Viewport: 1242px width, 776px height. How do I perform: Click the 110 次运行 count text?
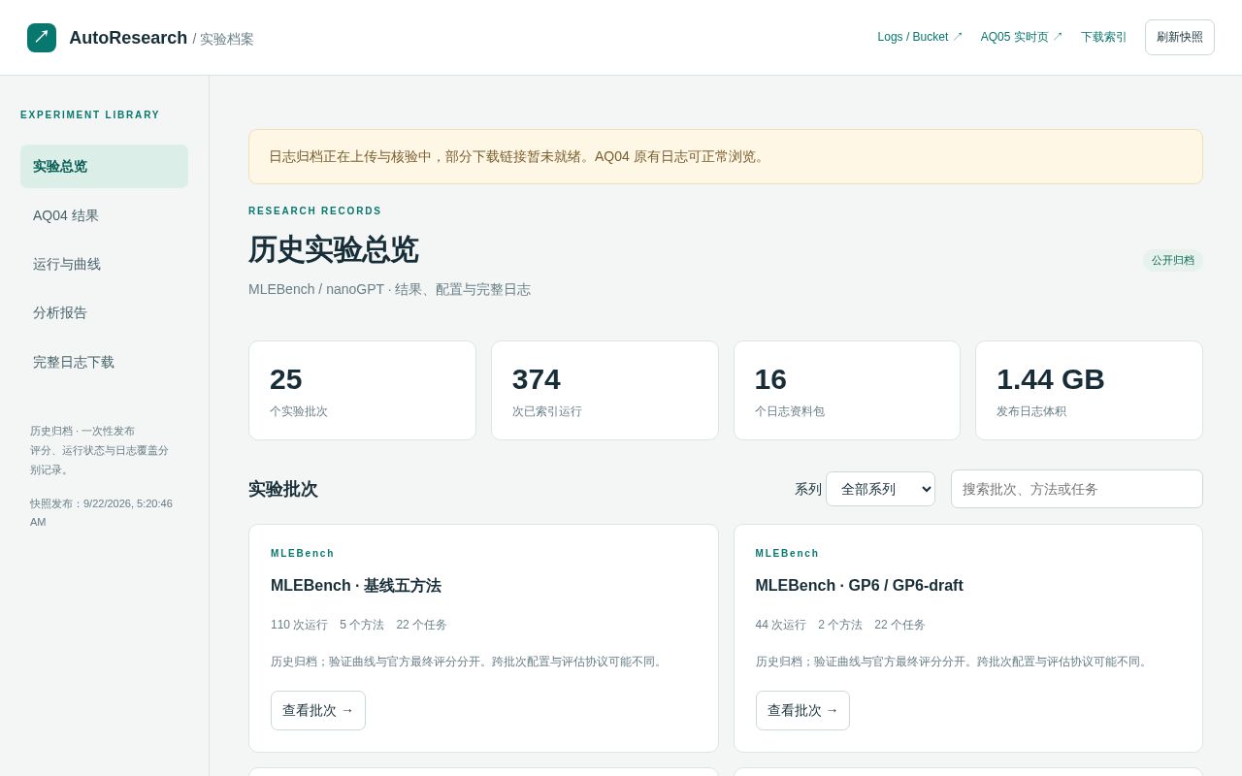[x=299, y=625]
